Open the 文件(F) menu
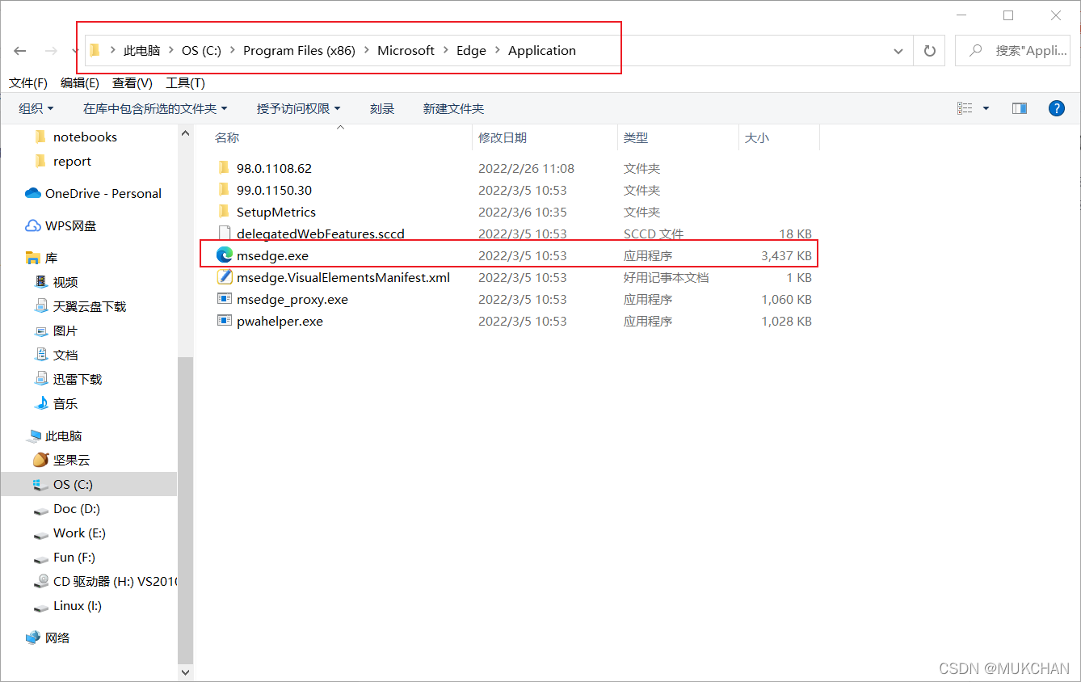The height and width of the screenshot is (682, 1081). click(28, 82)
